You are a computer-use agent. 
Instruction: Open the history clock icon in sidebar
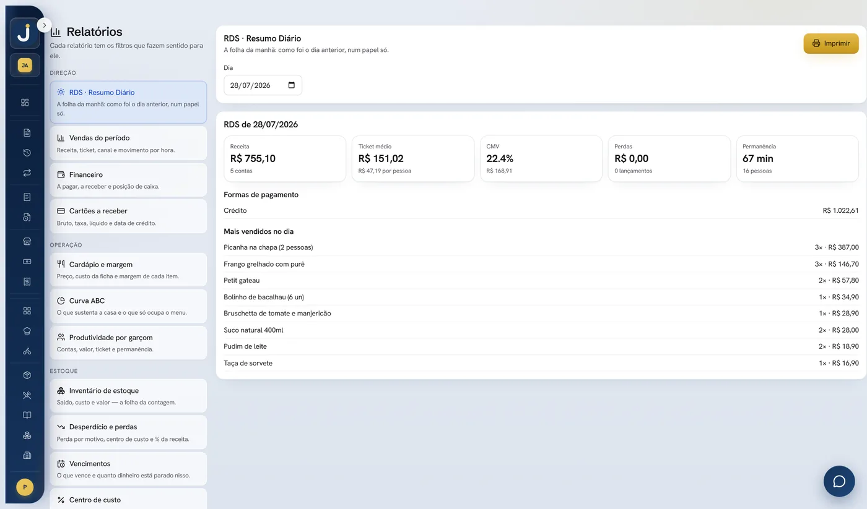click(27, 153)
